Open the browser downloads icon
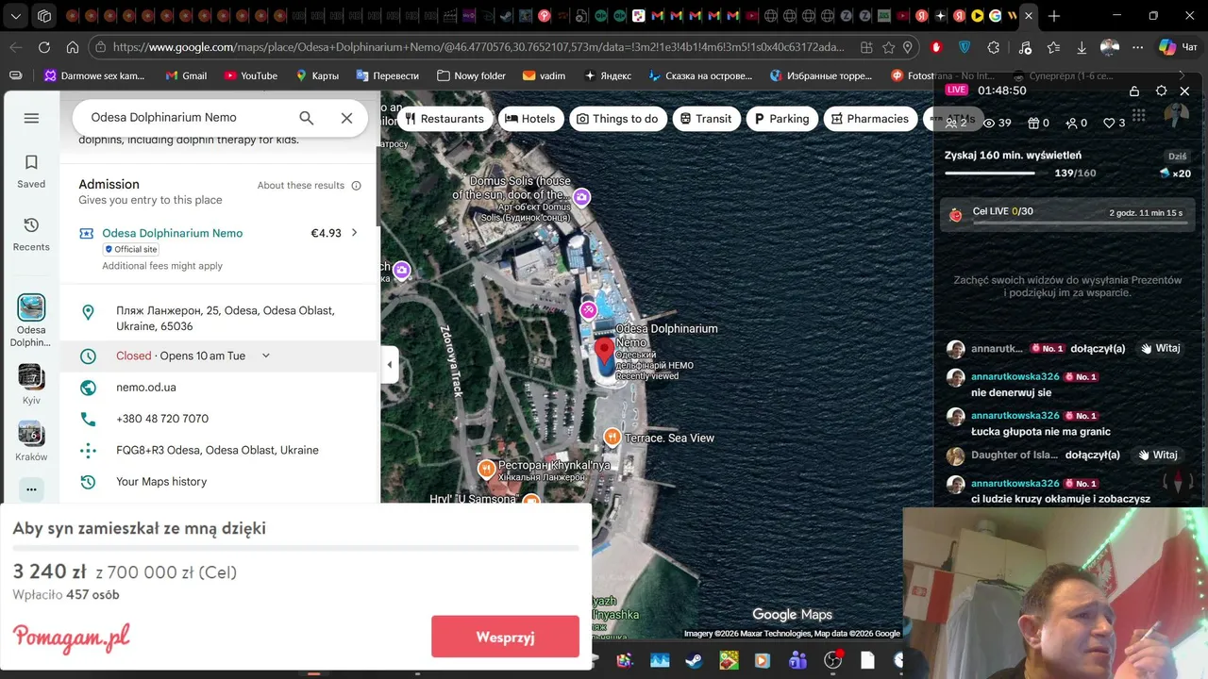 click(x=1082, y=47)
